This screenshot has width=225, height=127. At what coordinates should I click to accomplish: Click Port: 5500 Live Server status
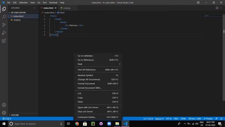point(195,119)
